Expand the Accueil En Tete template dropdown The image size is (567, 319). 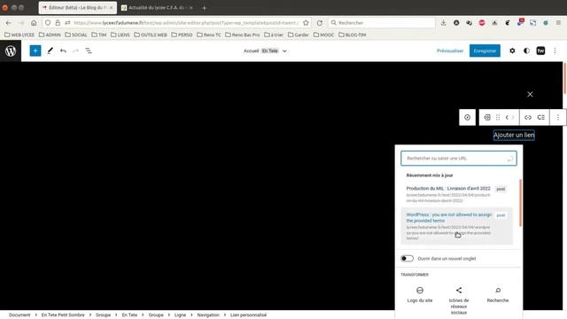pos(284,51)
